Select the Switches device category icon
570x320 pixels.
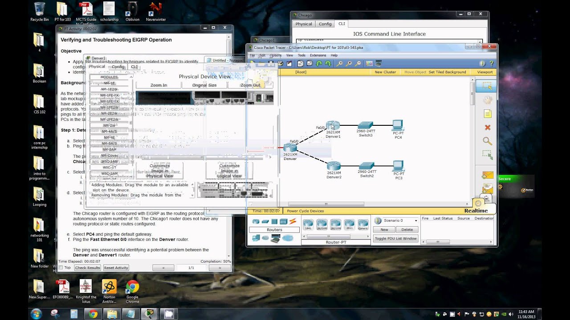point(265,221)
